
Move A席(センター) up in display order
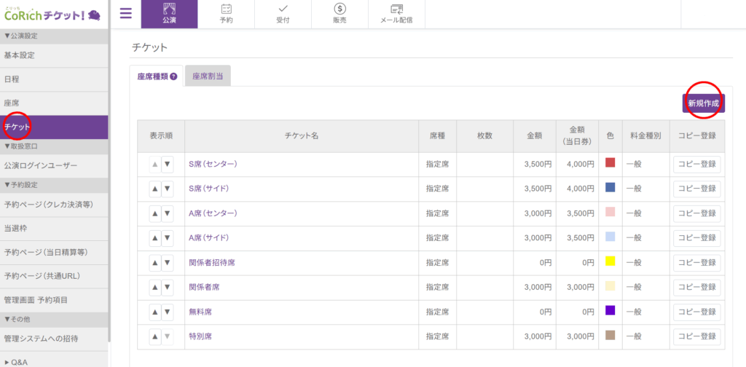click(155, 213)
